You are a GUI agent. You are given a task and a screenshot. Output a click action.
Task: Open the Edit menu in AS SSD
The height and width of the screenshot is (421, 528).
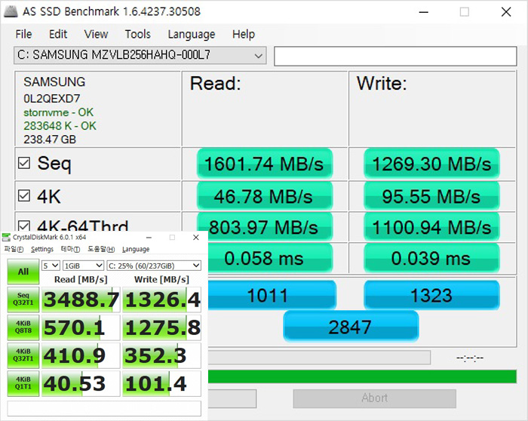pos(58,35)
